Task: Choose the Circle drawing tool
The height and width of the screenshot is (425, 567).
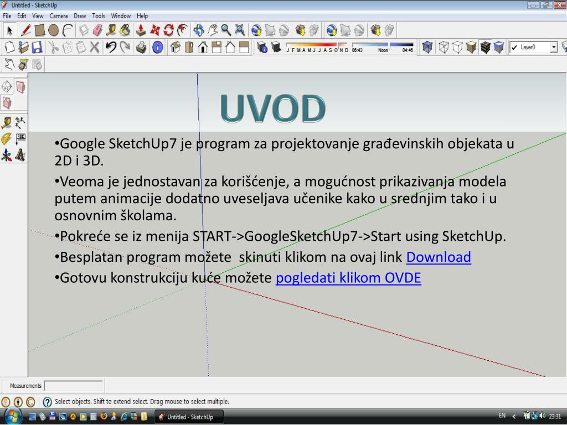Action: 54,30
